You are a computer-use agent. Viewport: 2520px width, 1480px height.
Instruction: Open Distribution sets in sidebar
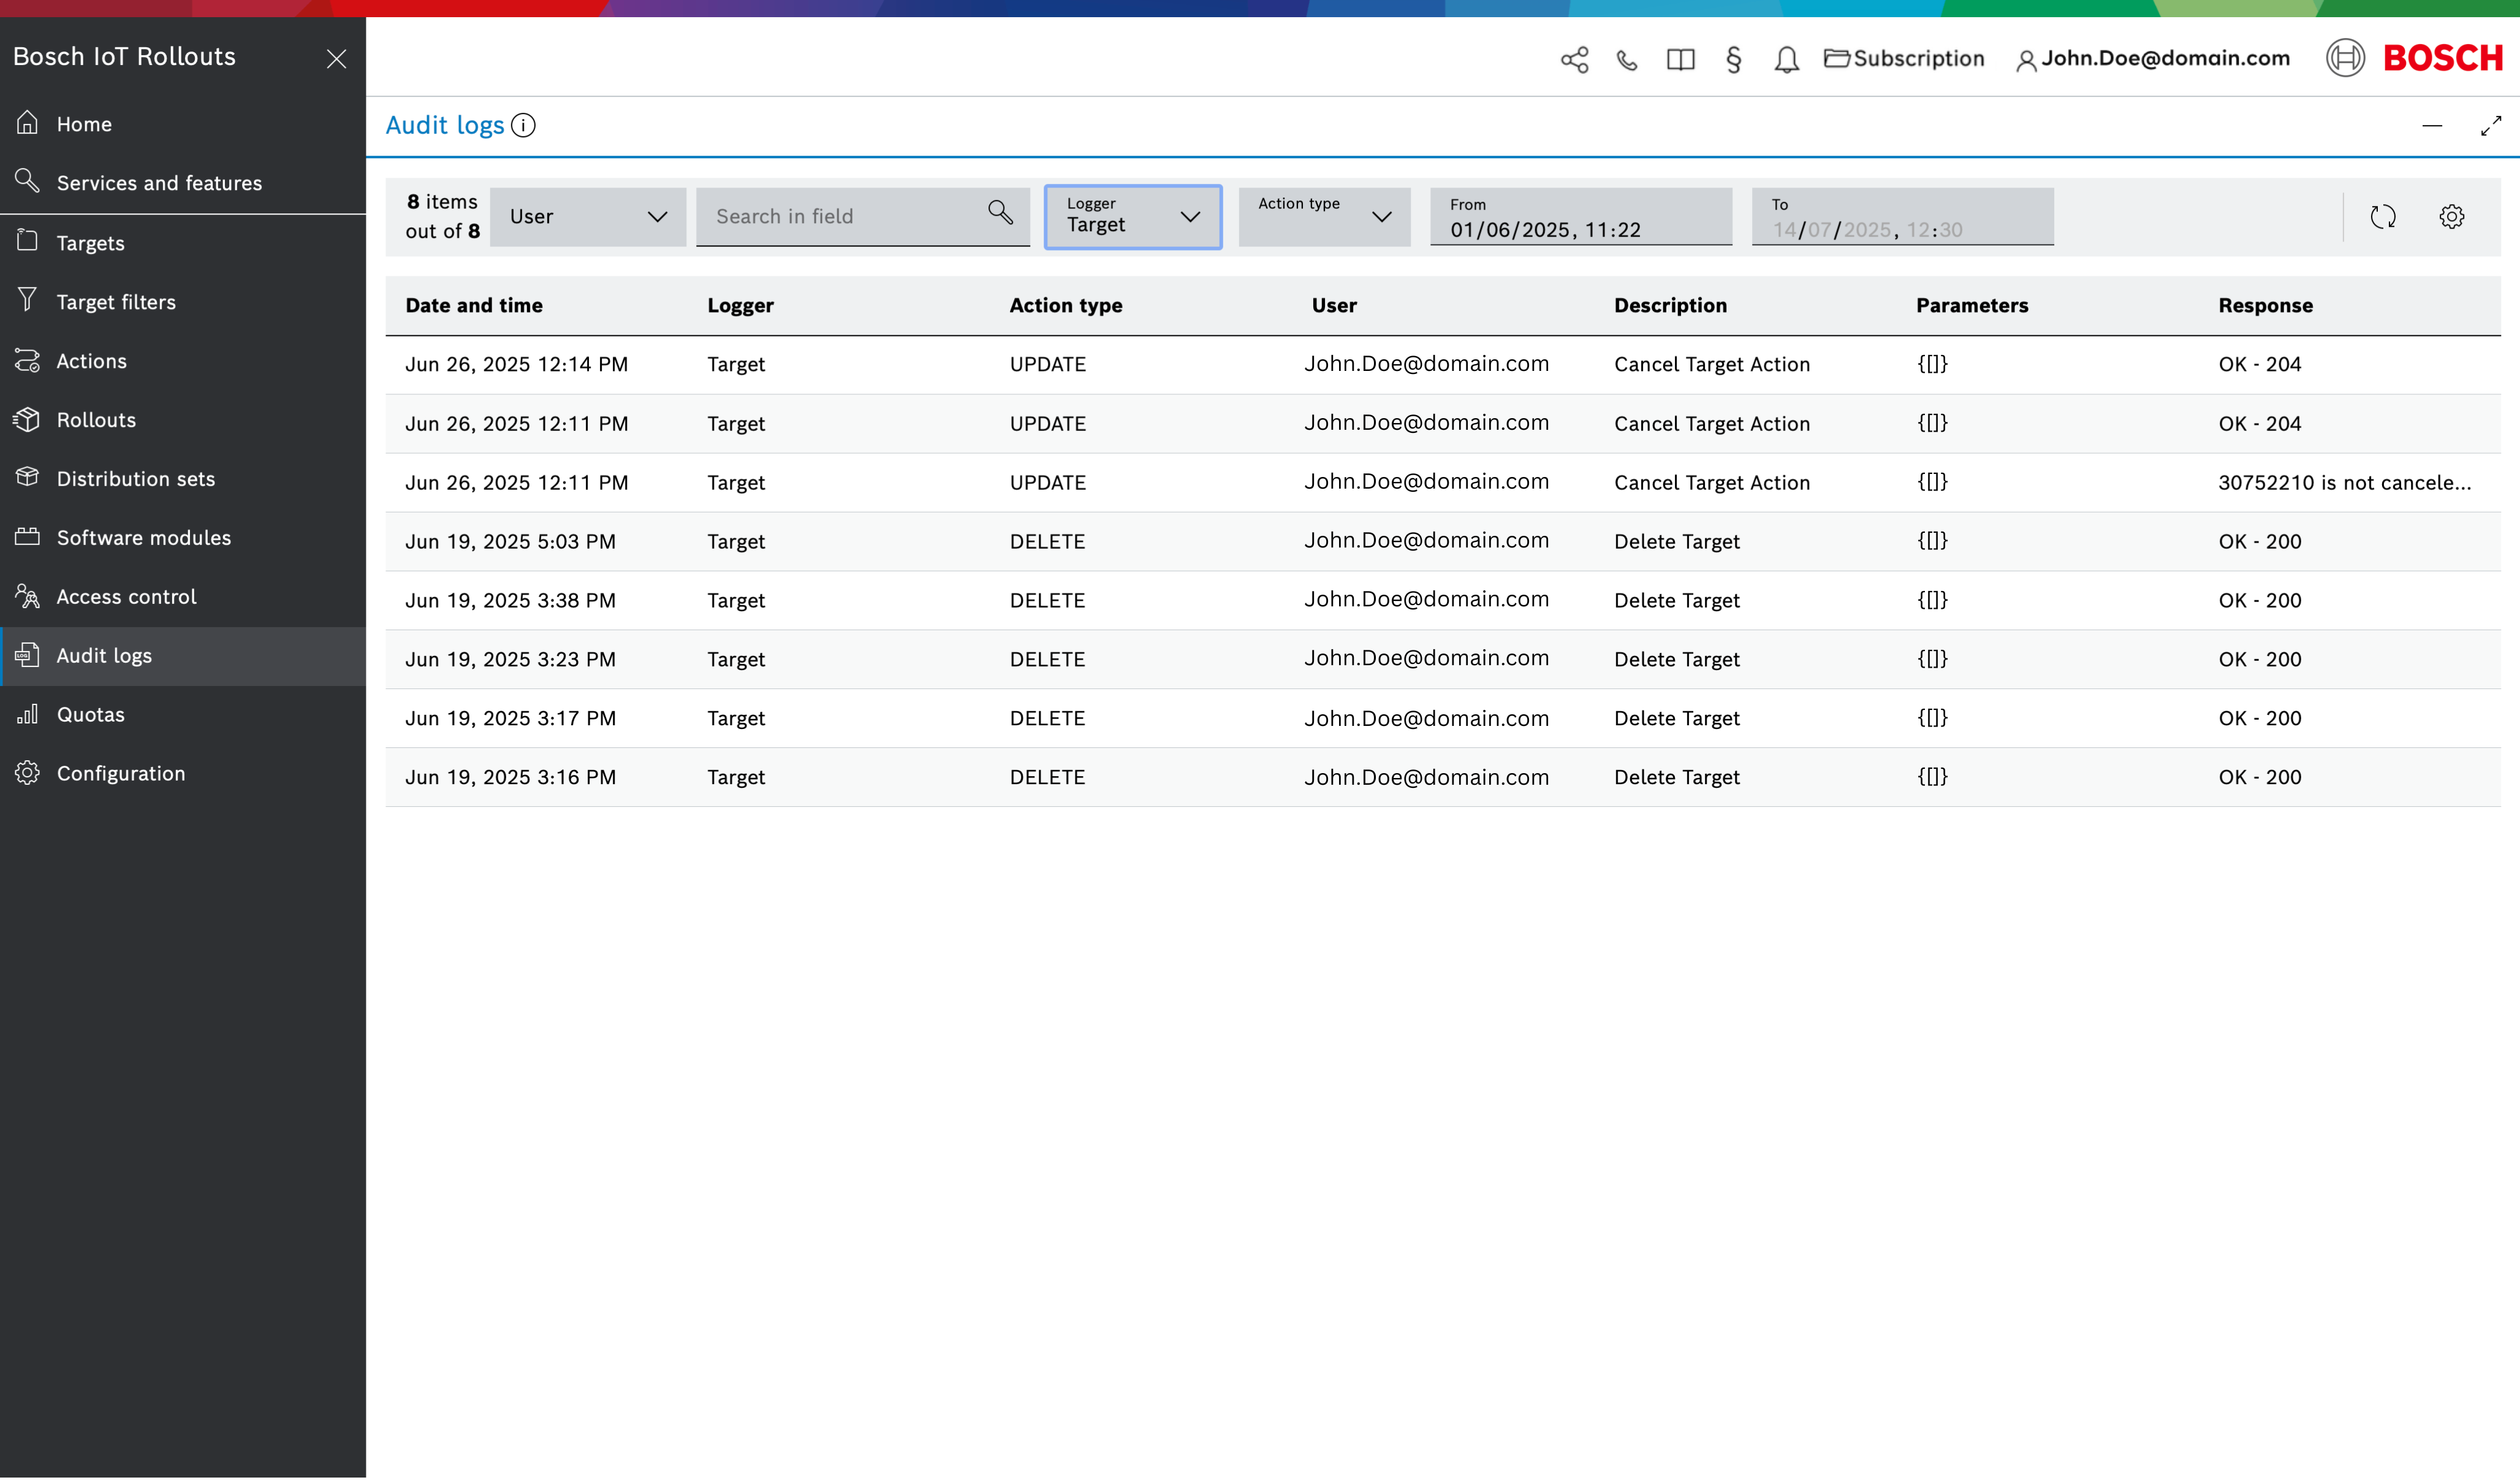[135, 479]
